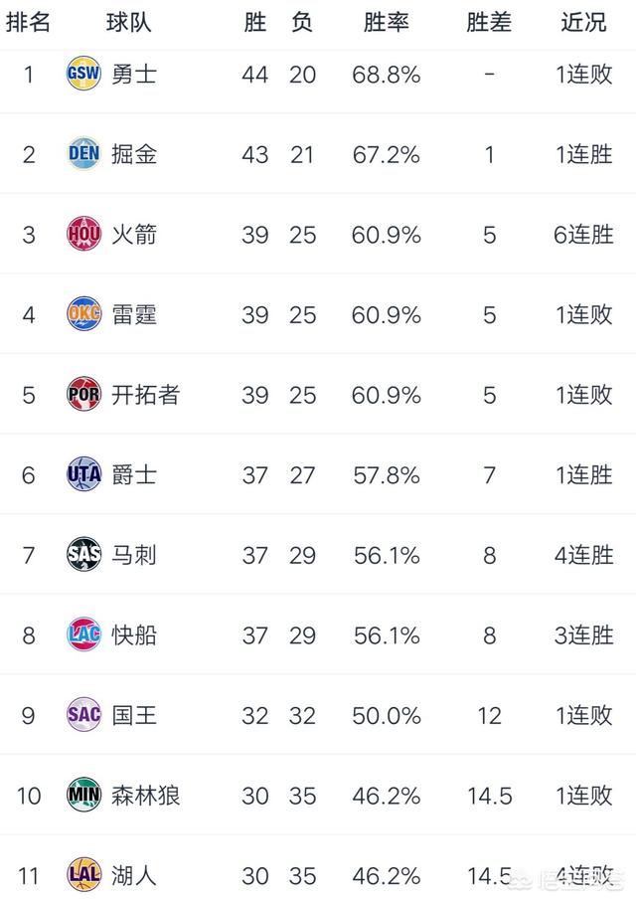Select the 火箭 6连胜 streak cell
Screen dimensions: 636x902
click(x=583, y=235)
